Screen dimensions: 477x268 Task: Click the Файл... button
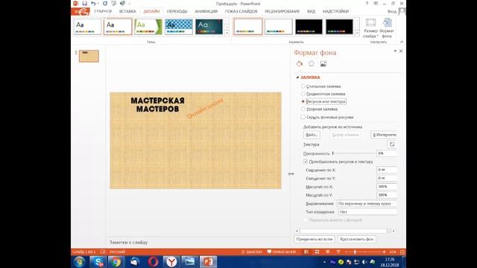312,135
